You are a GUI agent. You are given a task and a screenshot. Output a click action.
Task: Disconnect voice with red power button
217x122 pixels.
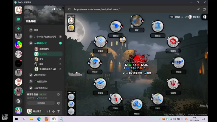58,94
